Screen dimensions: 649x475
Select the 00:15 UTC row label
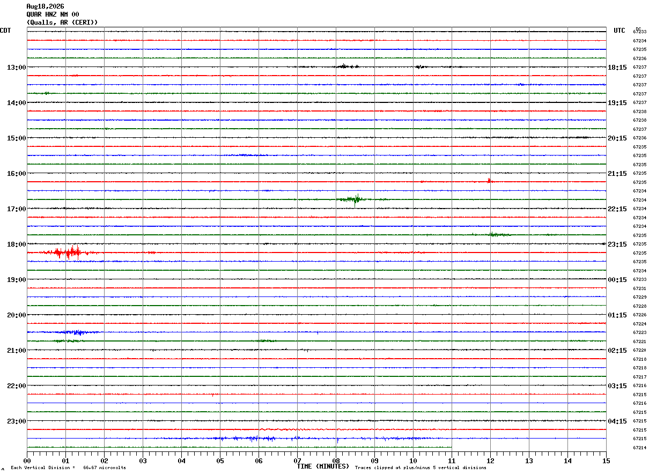(x=617, y=279)
